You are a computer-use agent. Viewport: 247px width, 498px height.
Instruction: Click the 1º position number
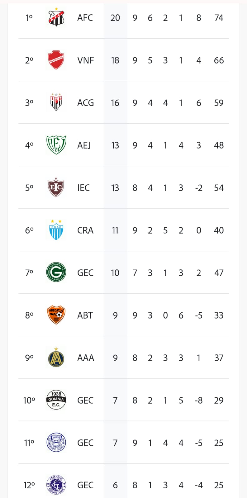click(x=29, y=18)
